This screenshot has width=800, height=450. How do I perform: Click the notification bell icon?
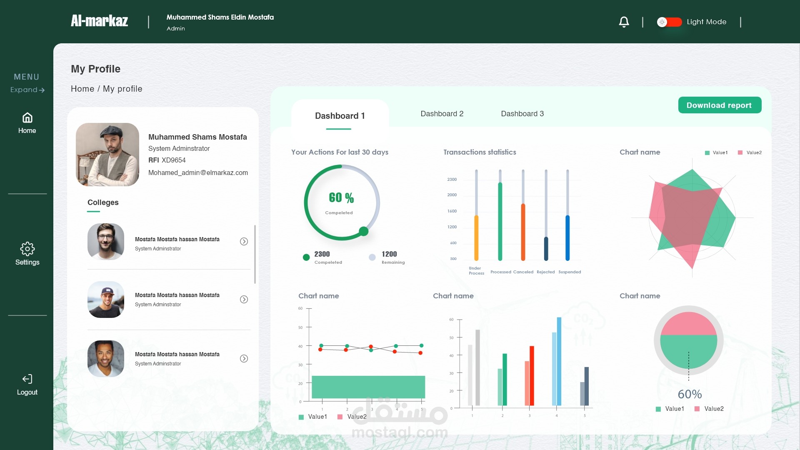pyautogui.click(x=624, y=22)
